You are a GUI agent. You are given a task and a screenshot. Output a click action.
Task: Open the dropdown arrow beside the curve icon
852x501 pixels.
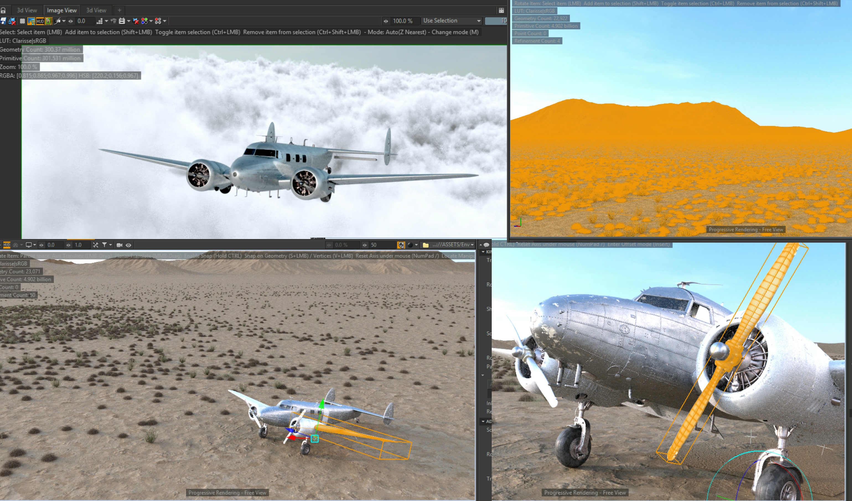(x=64, y=21)
